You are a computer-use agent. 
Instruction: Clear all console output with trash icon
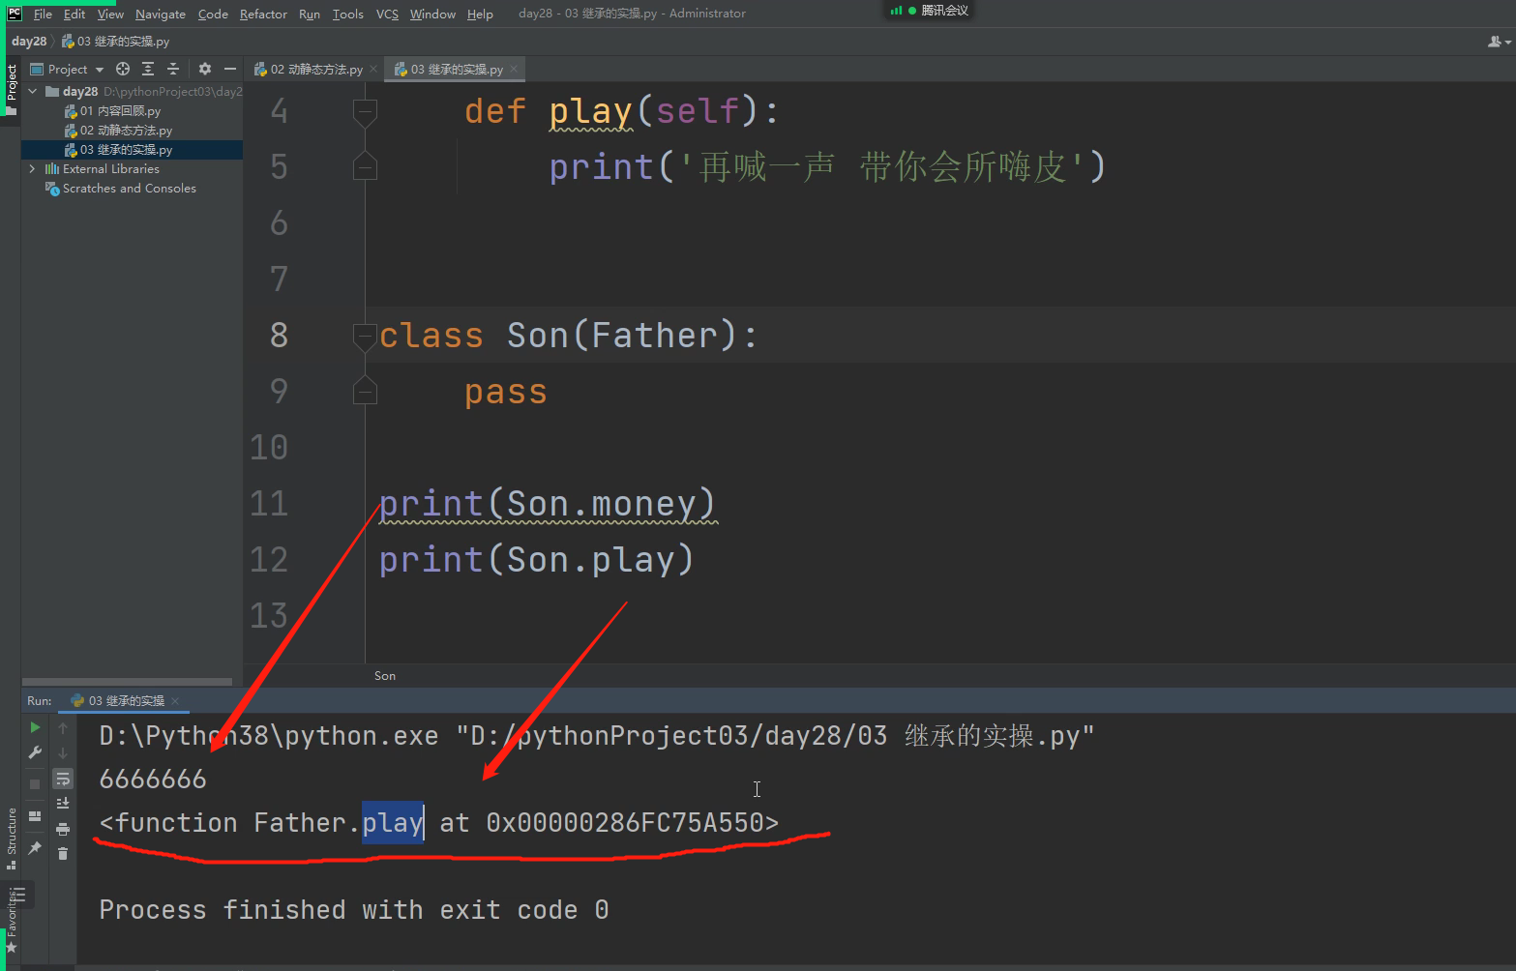pos(63,854)
